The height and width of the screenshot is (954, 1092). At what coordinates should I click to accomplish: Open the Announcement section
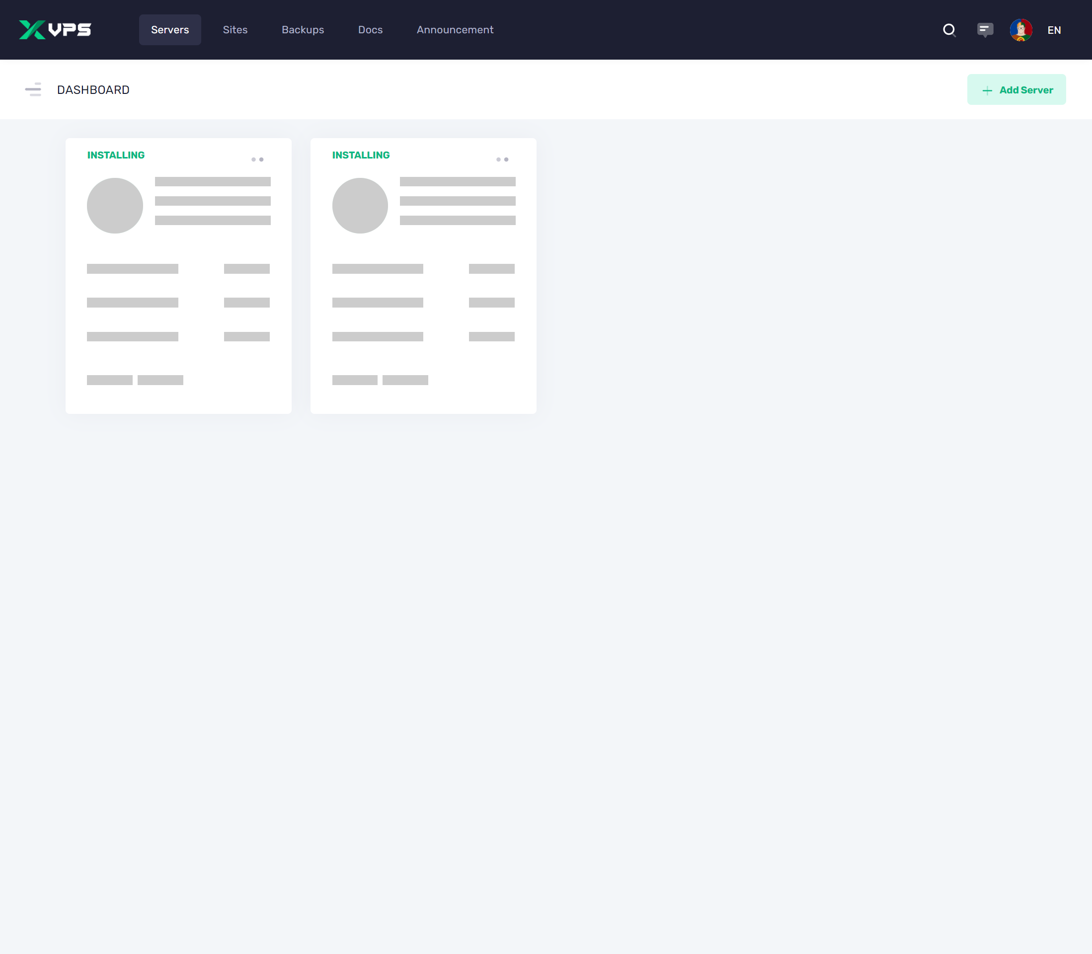tap(455, 30)
